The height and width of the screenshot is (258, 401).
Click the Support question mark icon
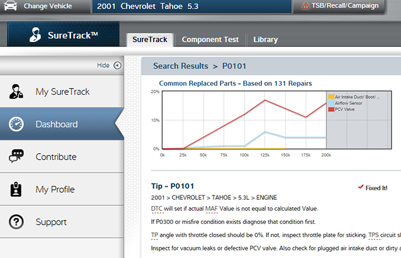16,222
